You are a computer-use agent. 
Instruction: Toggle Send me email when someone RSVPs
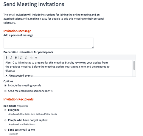pyautogui.click(x=5, y=91)
